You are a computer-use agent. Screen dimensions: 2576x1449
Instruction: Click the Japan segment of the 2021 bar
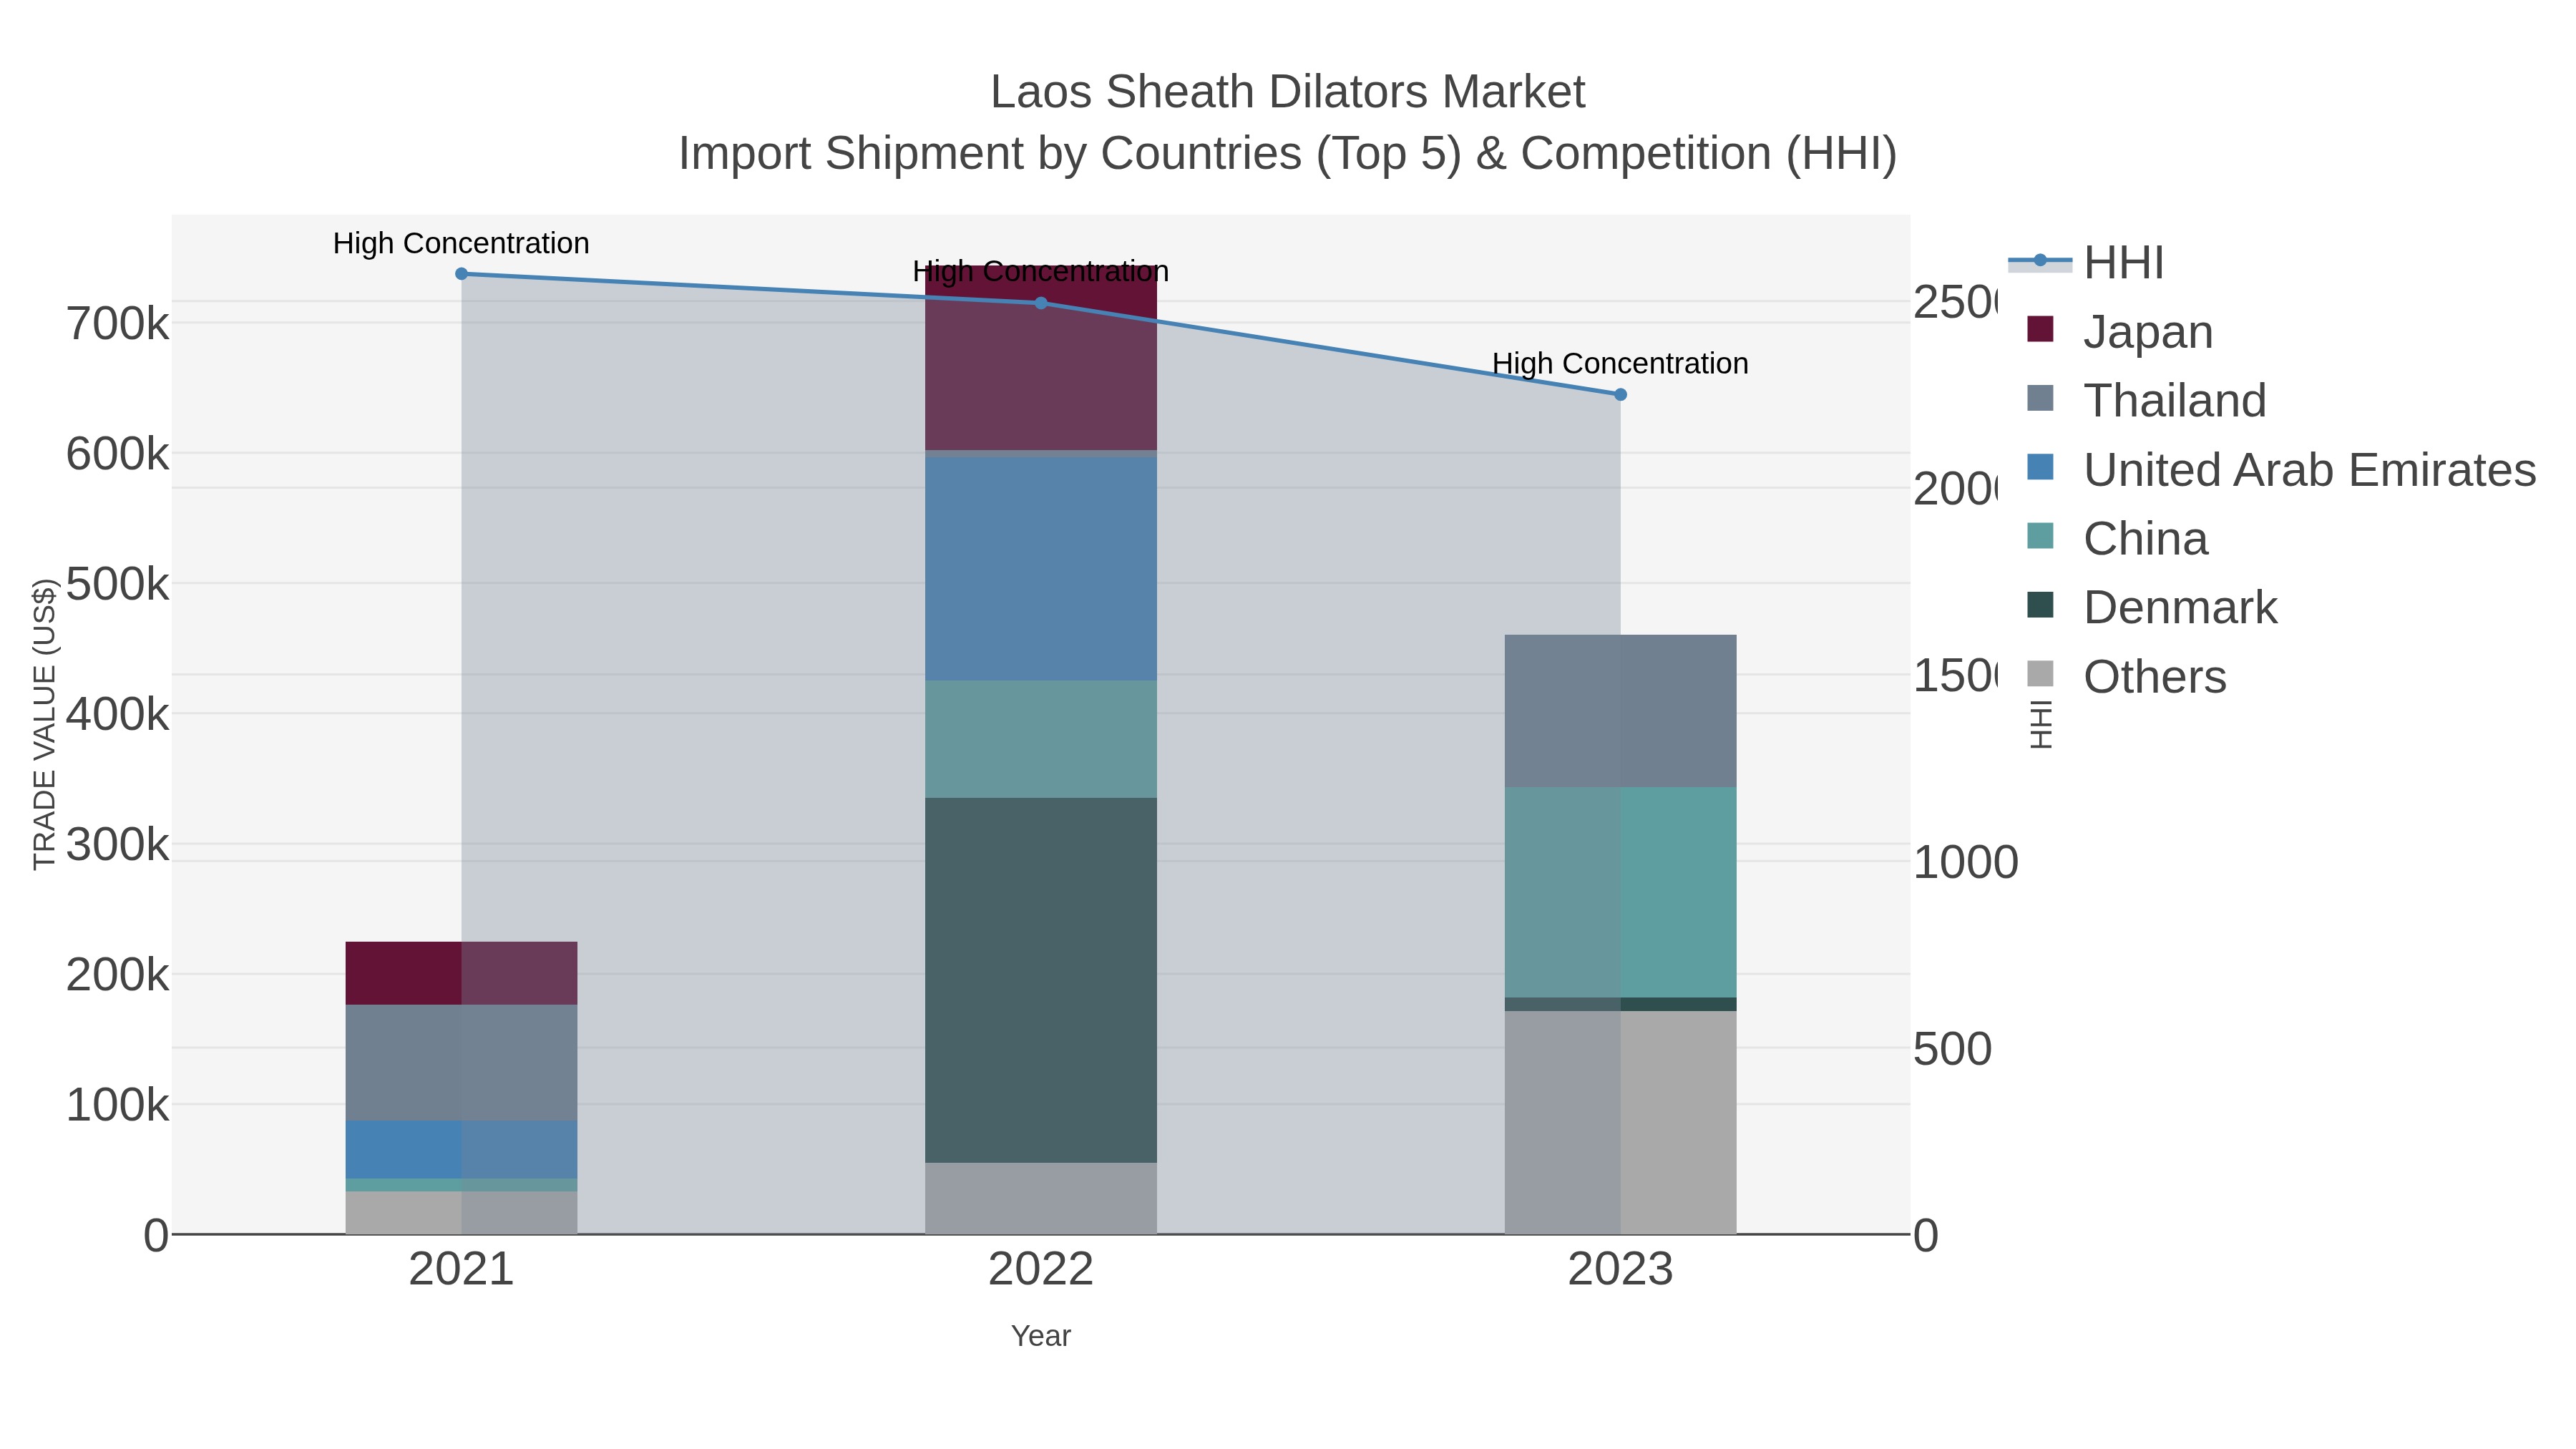(461, 973)
